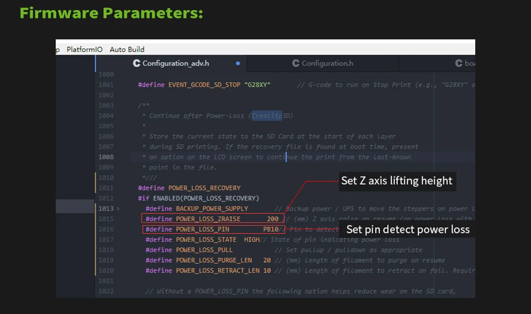Click the HIGH value of POWER_LOSS_STATE
This screenshot has width=531, height=314.
(x=252, y=240)
